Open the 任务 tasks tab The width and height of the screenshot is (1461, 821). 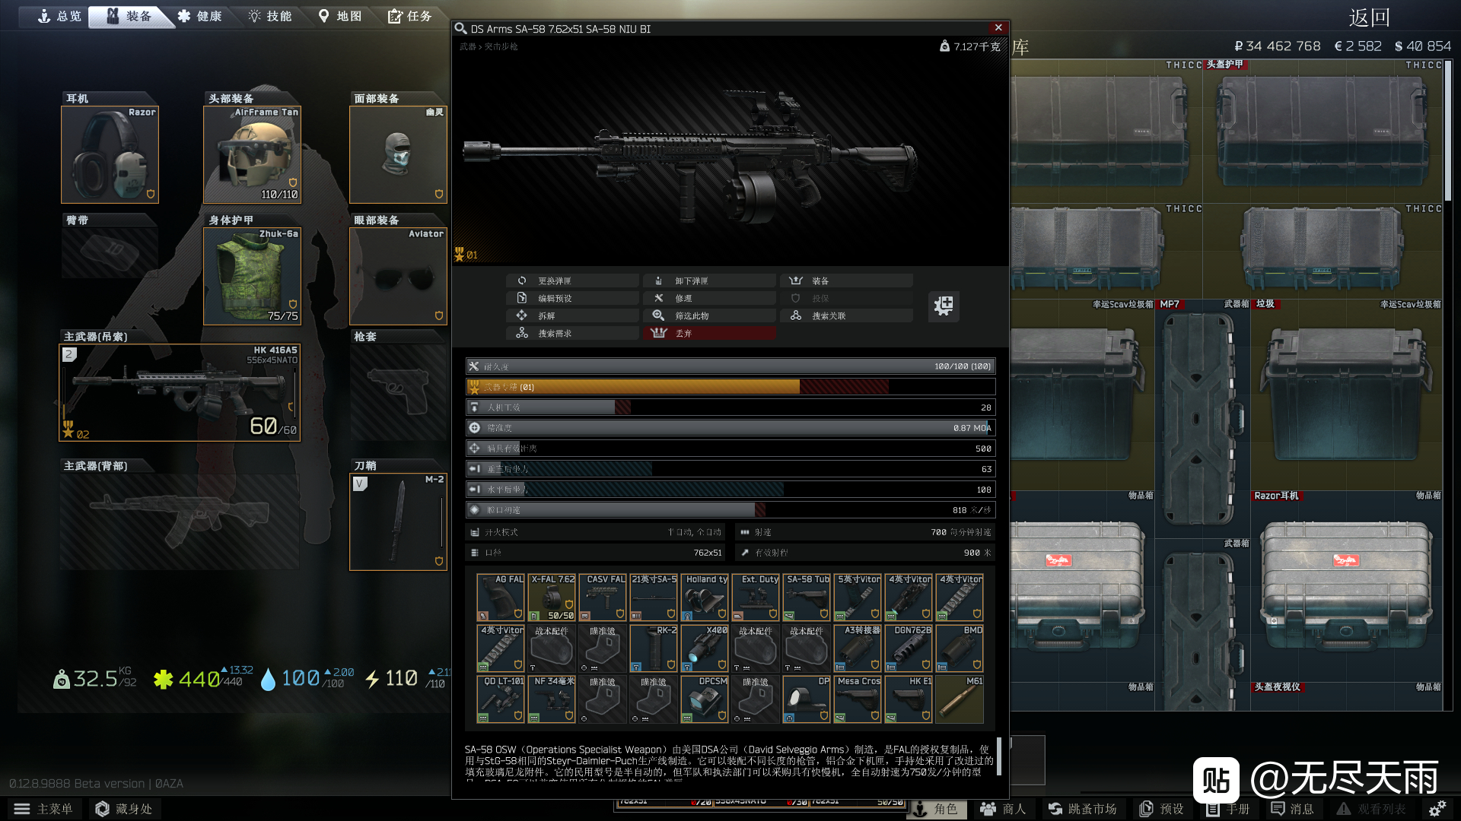(409, 16)
